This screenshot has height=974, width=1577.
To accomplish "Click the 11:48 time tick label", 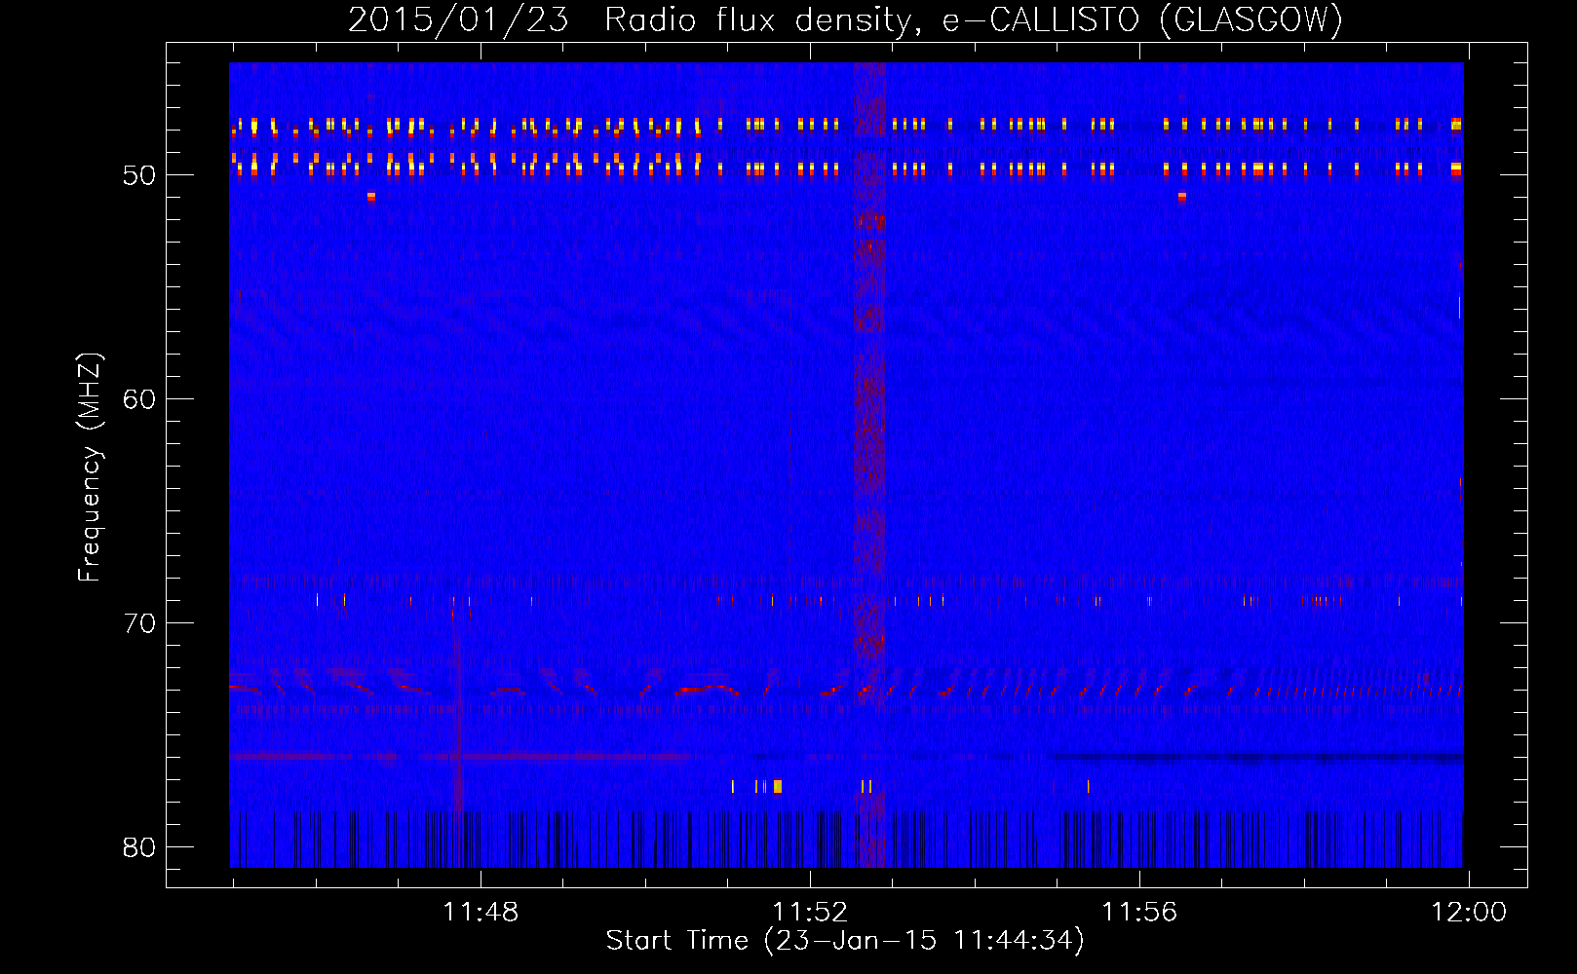I will click(x=481, y=913).
